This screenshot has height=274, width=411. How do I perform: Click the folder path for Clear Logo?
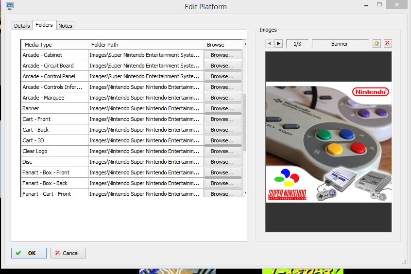(146, 151)
